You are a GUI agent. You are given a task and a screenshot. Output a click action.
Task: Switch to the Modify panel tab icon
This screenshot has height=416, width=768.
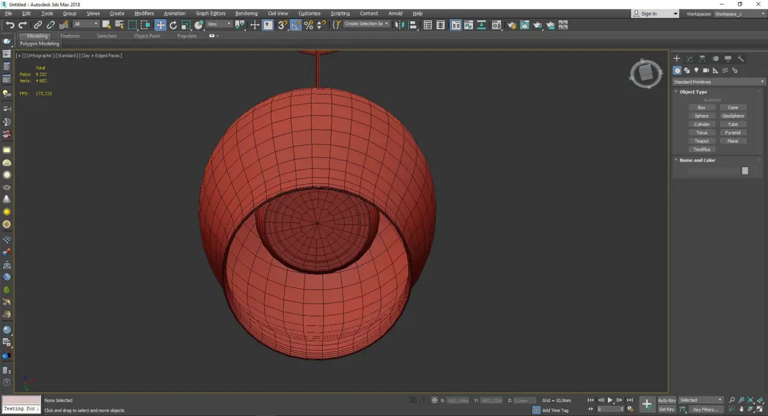click(x=689, y=59)
